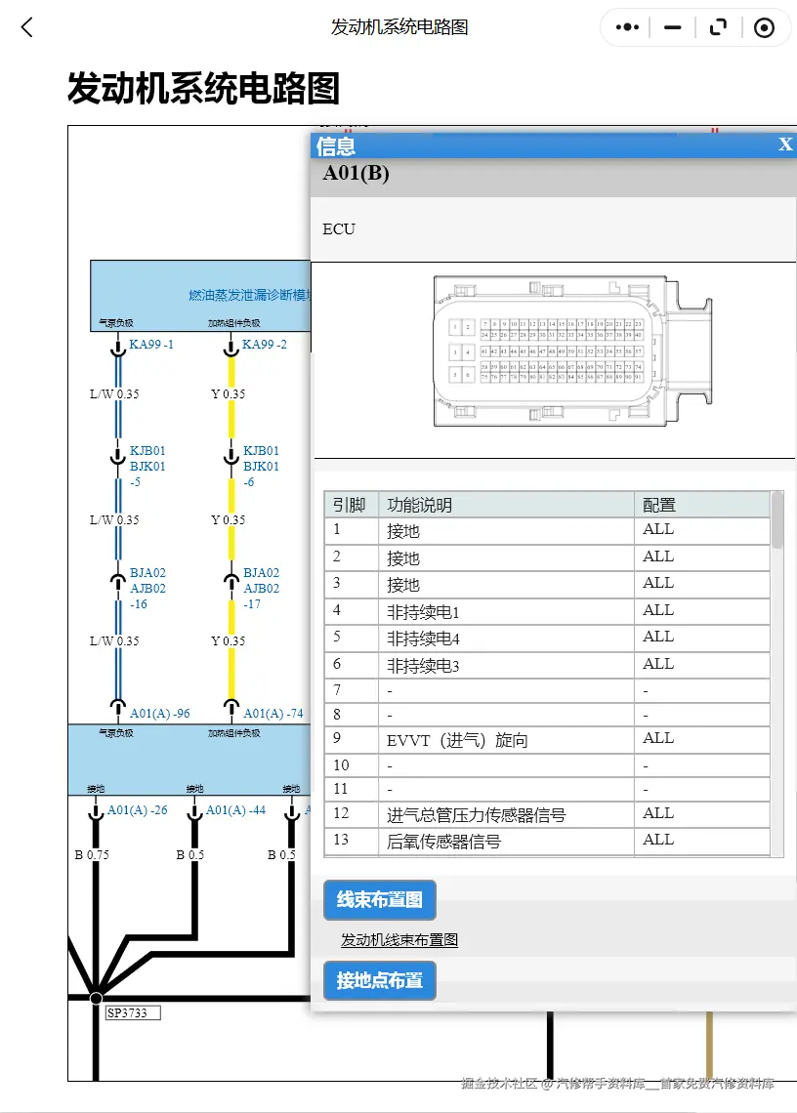Click the 接地点布置 button
The width and height of the screenshot is (797, 1113).
coord(379,980)
